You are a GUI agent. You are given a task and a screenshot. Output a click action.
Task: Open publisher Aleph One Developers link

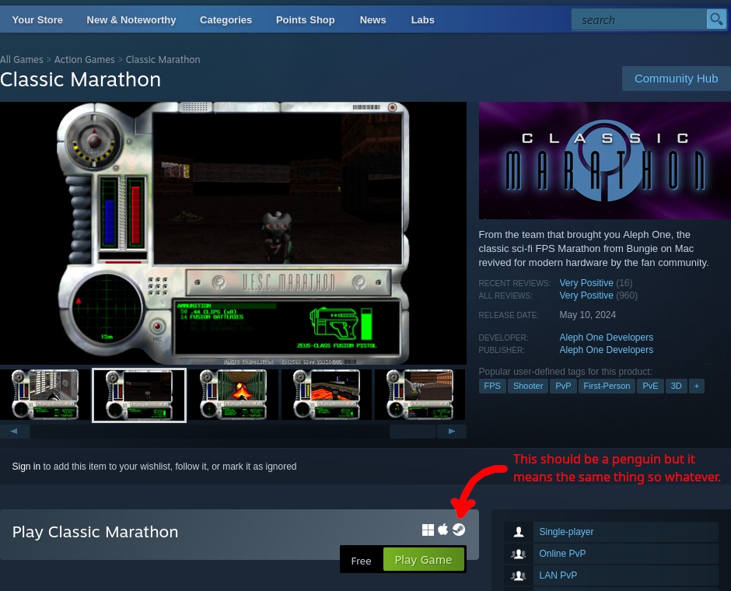point(606,350)
